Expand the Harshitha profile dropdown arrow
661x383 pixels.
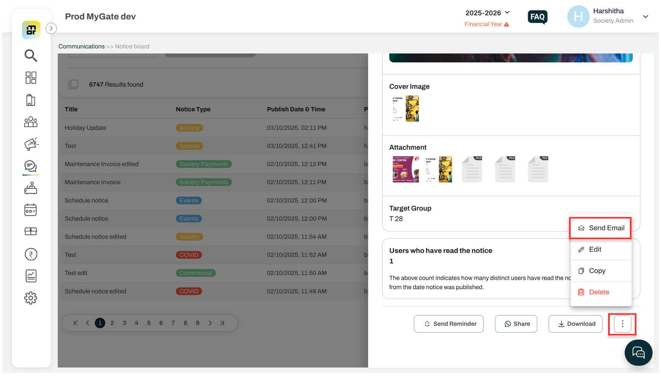coord(646,17)
